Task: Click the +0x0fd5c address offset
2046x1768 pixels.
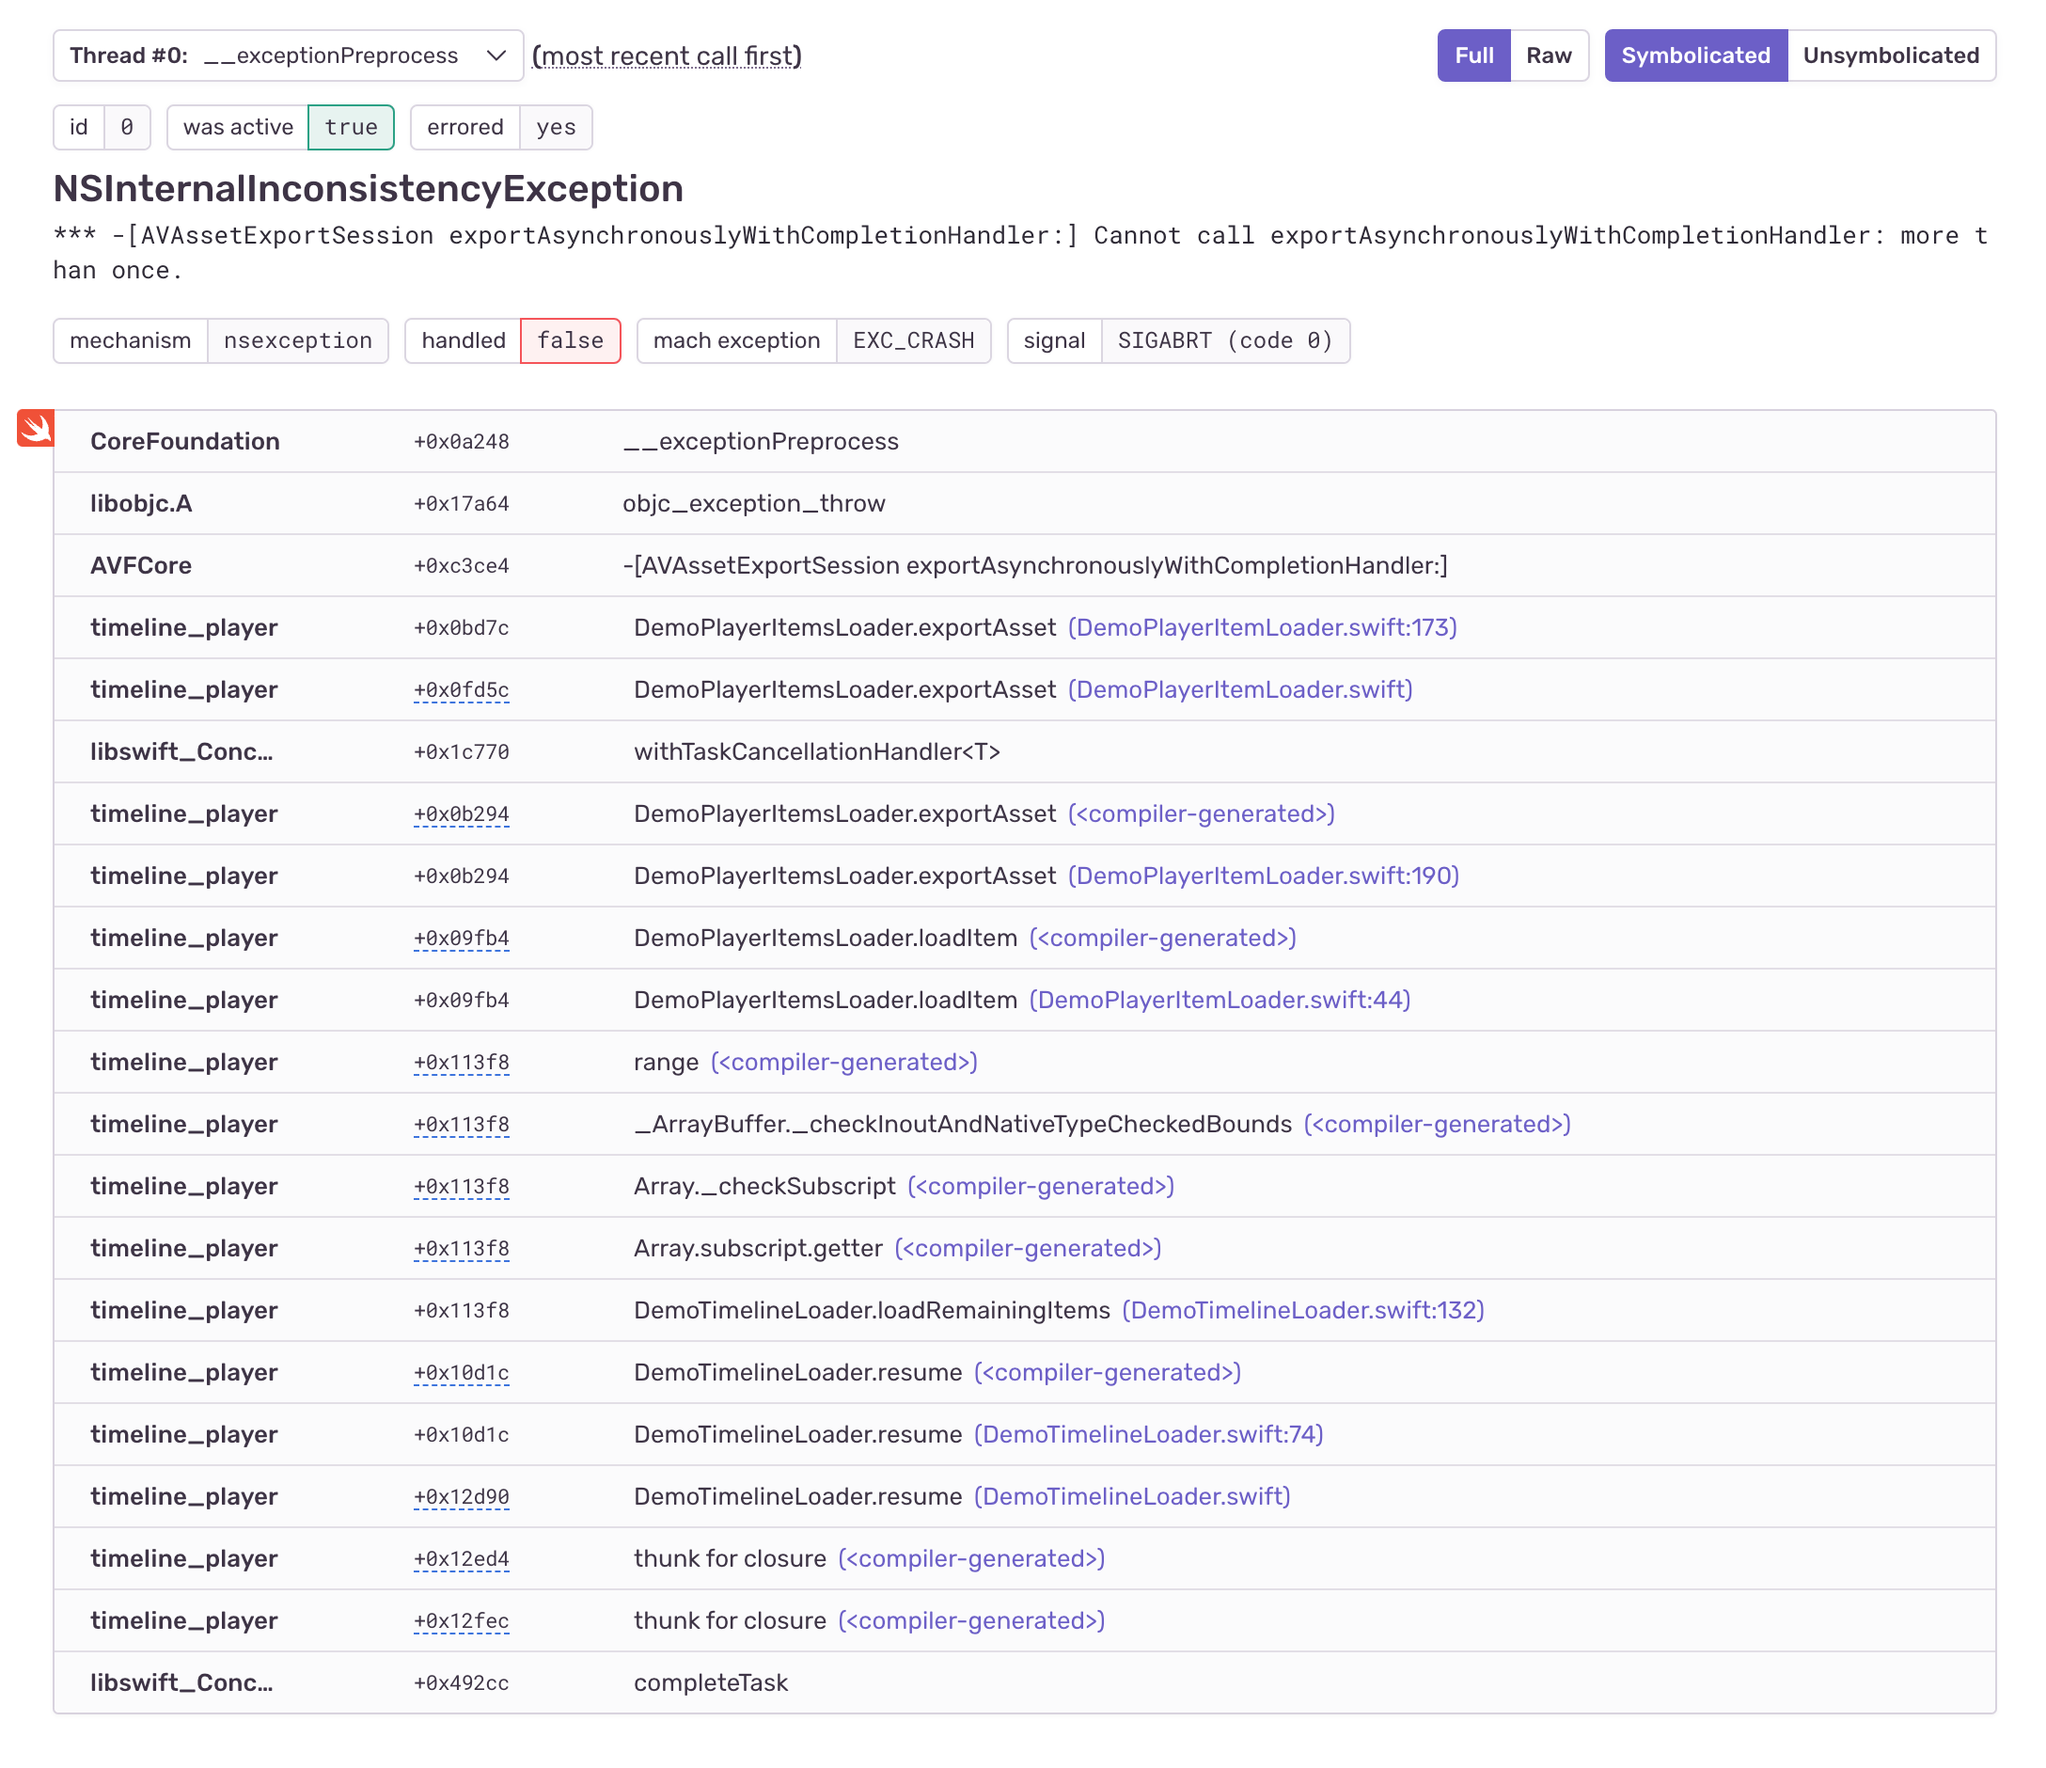Action: [461, 689]
